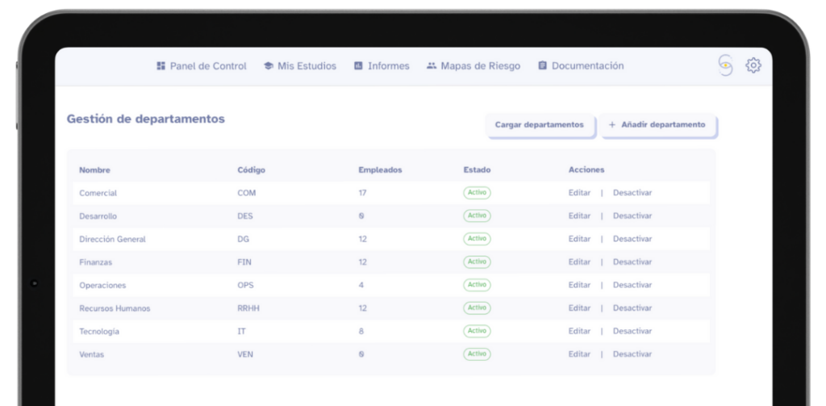Click Editar for Dirección General

[579, 239]
